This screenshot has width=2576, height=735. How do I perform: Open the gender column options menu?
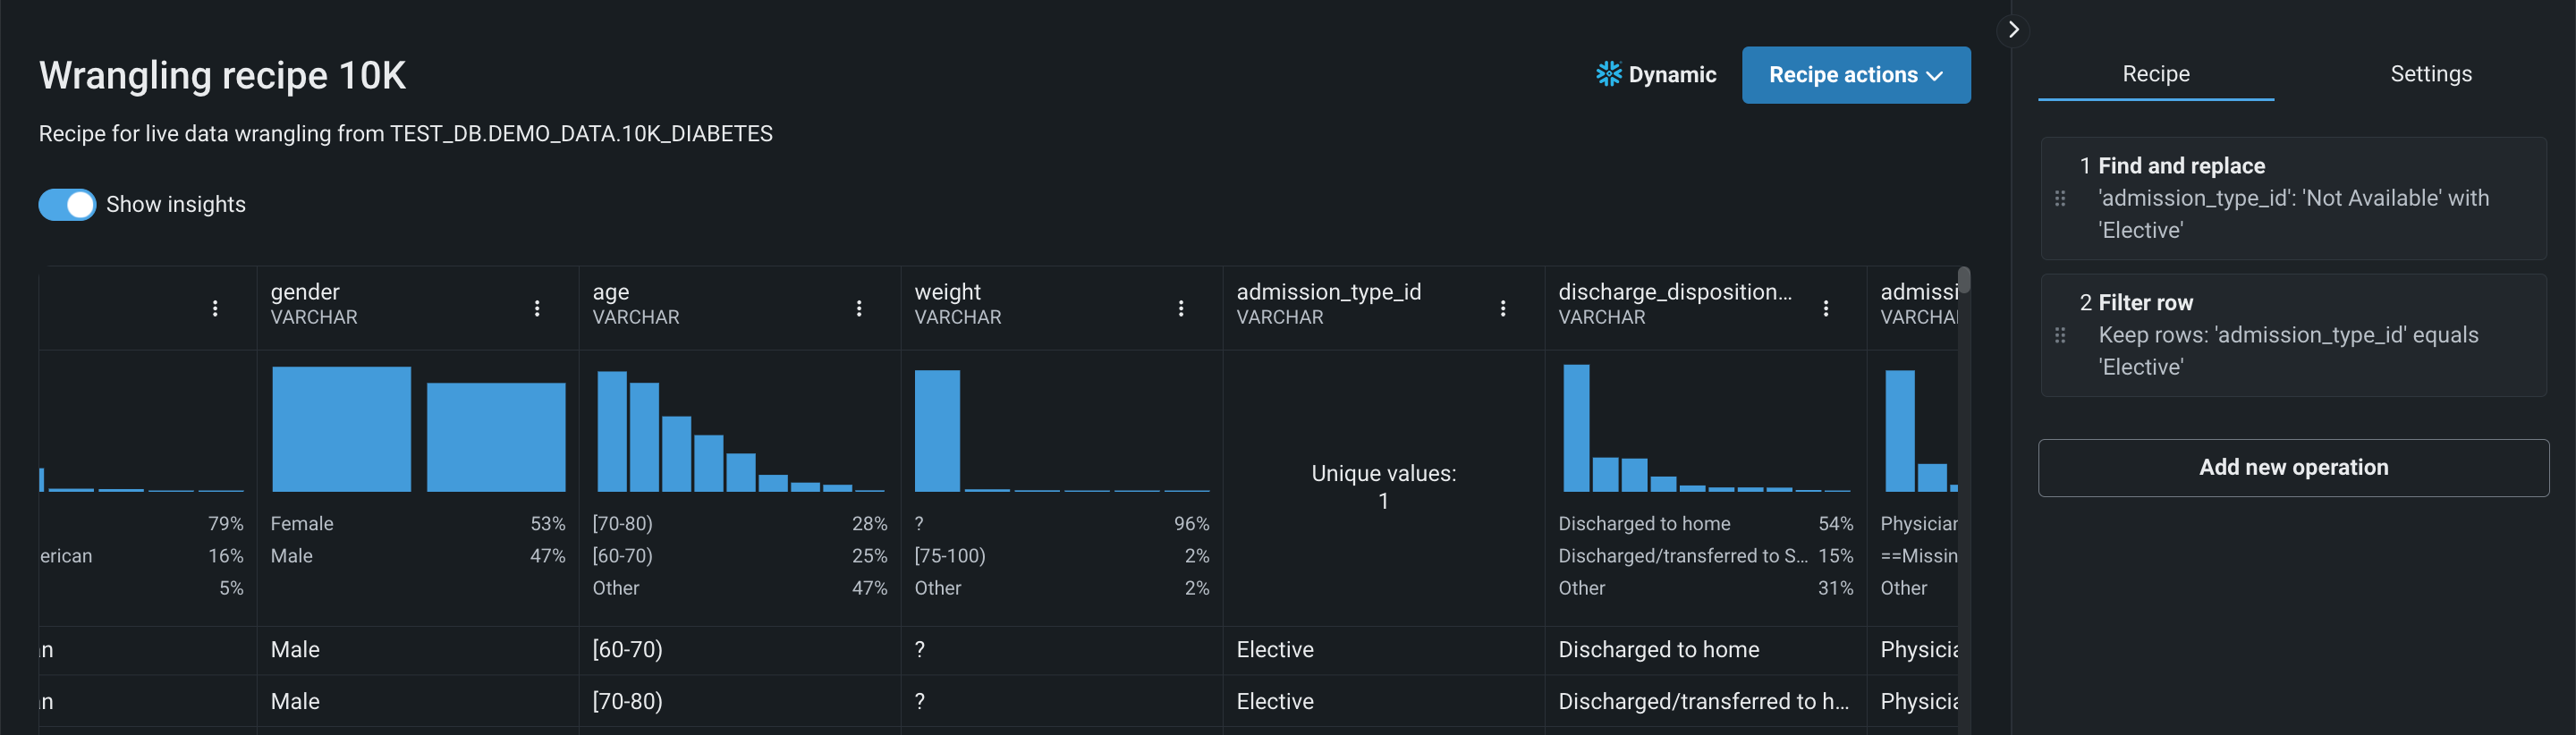[x=537, y=308]
